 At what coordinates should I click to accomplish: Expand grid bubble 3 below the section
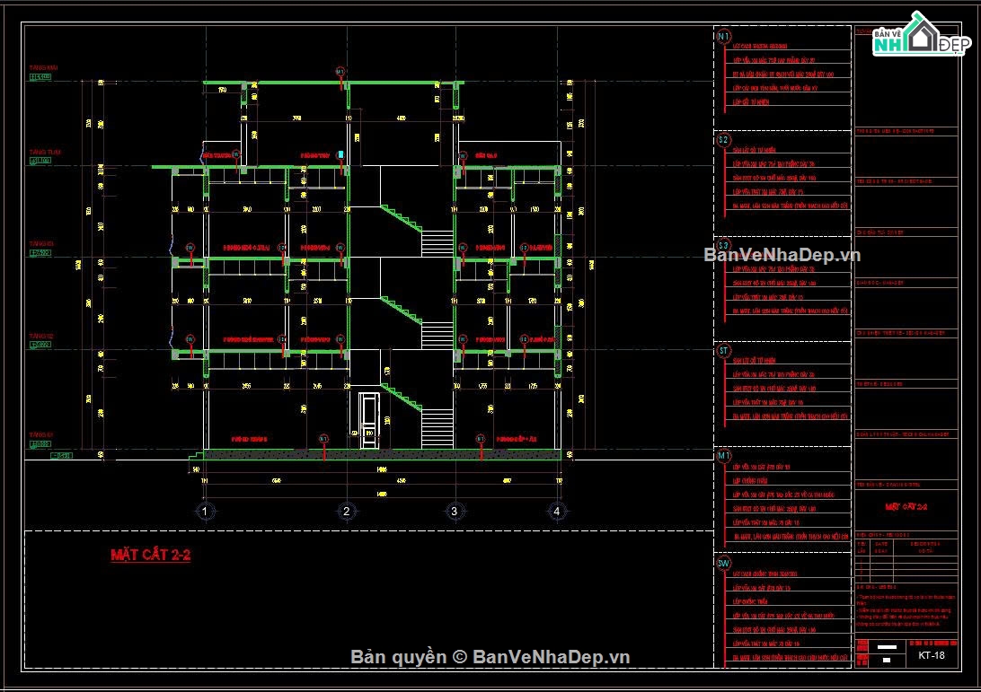pos(456,511)
